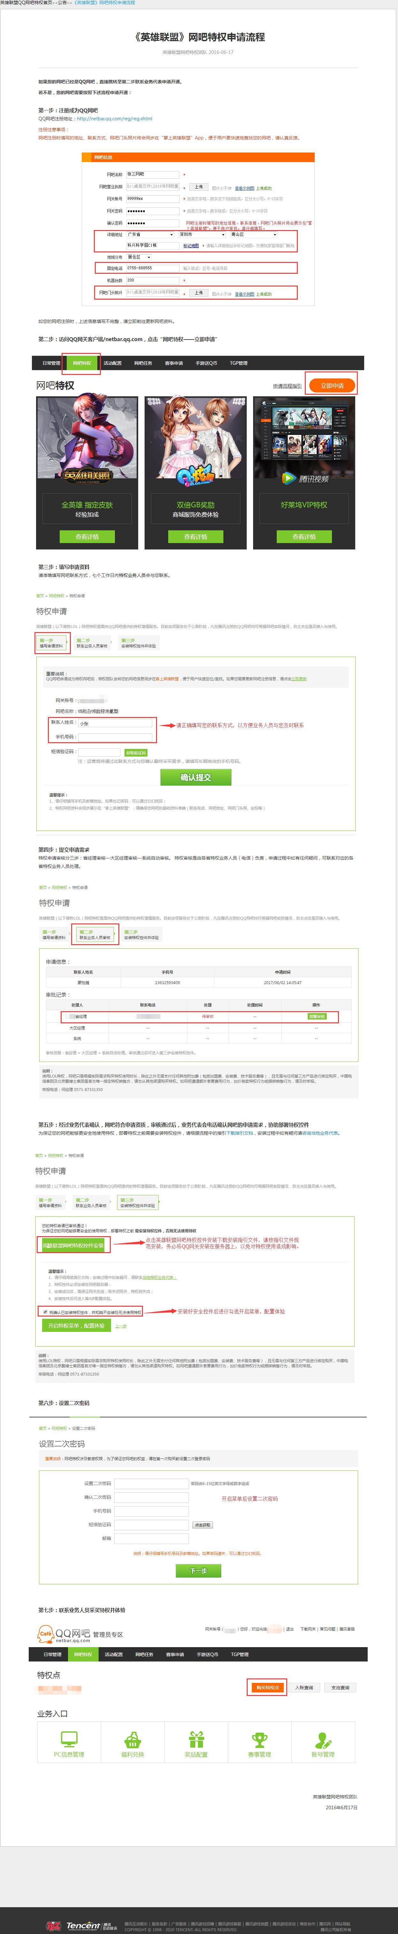Click the orange 立即申请 button

331,385
